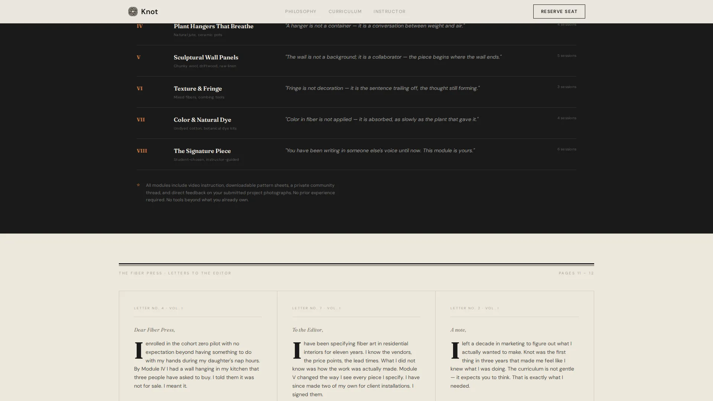713x401 pixels.
Task: Click the letter about leaving a decade in marketing
Action: coord(514,365)
